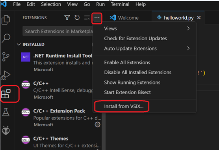Click 'Popular extensions for C++ d...' description
Image resolution: width=219 pixels, height=150 pixels.
pos(67,118)
